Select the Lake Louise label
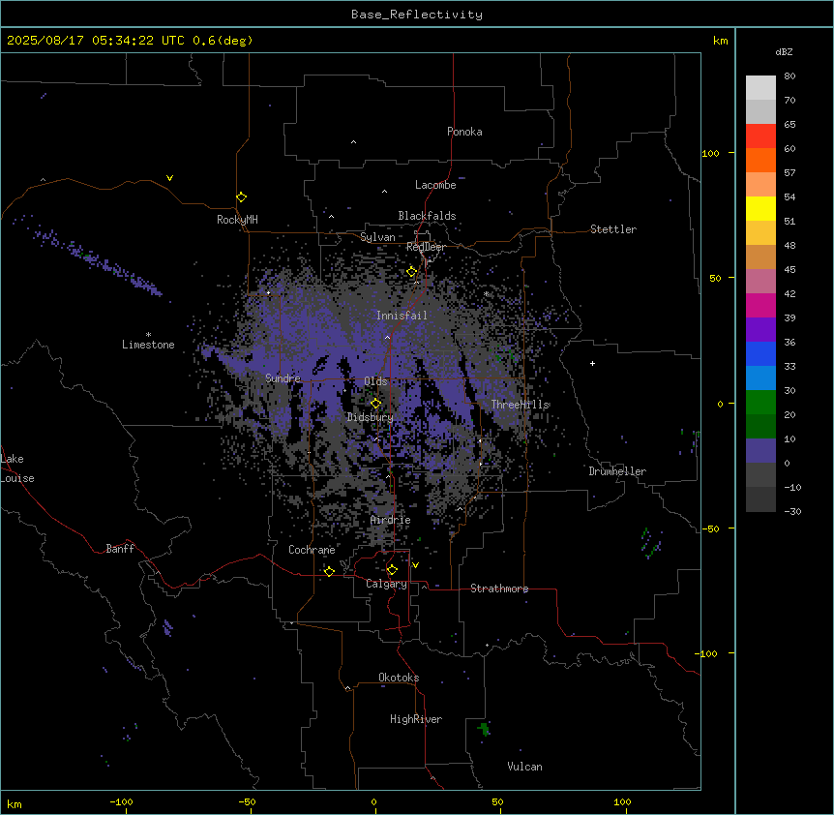Screen dimensions: 834x815 (17, 468)
